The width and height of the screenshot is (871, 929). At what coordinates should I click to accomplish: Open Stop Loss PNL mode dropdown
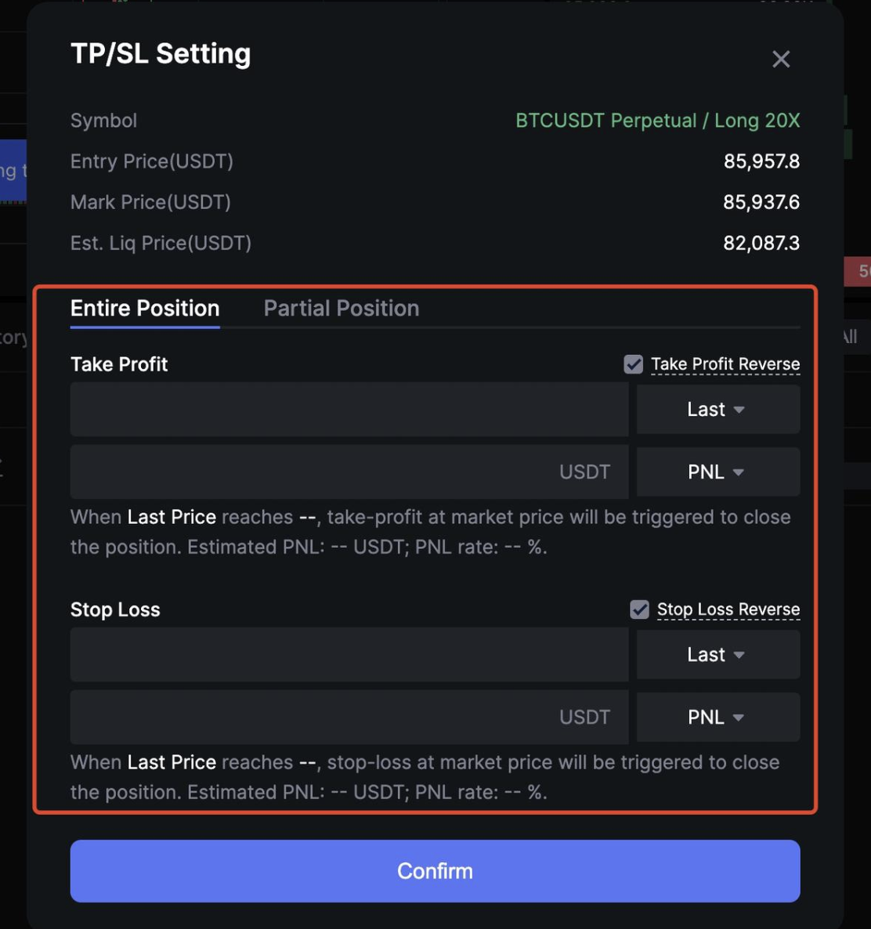pos(717,717)
